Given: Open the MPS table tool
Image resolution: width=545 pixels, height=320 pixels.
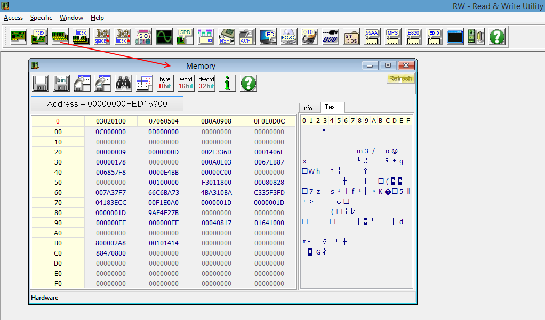Looking at the screenshot, I should tap(393, 37).
